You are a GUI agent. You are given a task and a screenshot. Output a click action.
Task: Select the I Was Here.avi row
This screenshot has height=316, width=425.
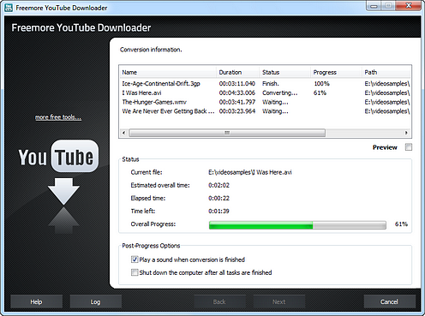point(266,92)
